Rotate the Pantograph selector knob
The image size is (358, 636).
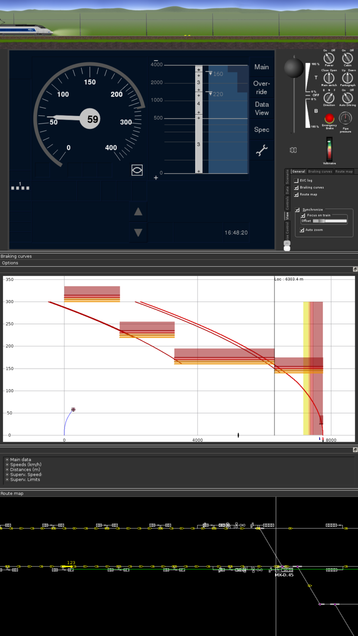pyautogui.click(x=347, y=78)
